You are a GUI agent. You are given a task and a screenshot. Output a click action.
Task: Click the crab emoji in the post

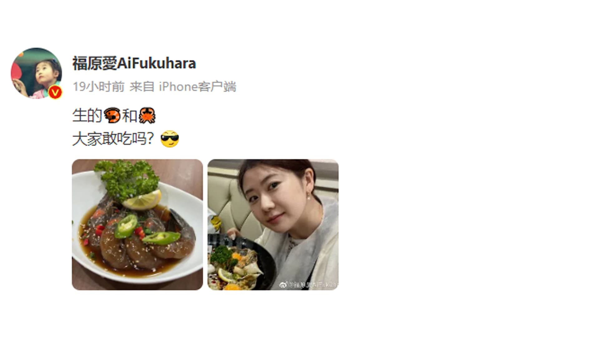[x=147, y=115]
